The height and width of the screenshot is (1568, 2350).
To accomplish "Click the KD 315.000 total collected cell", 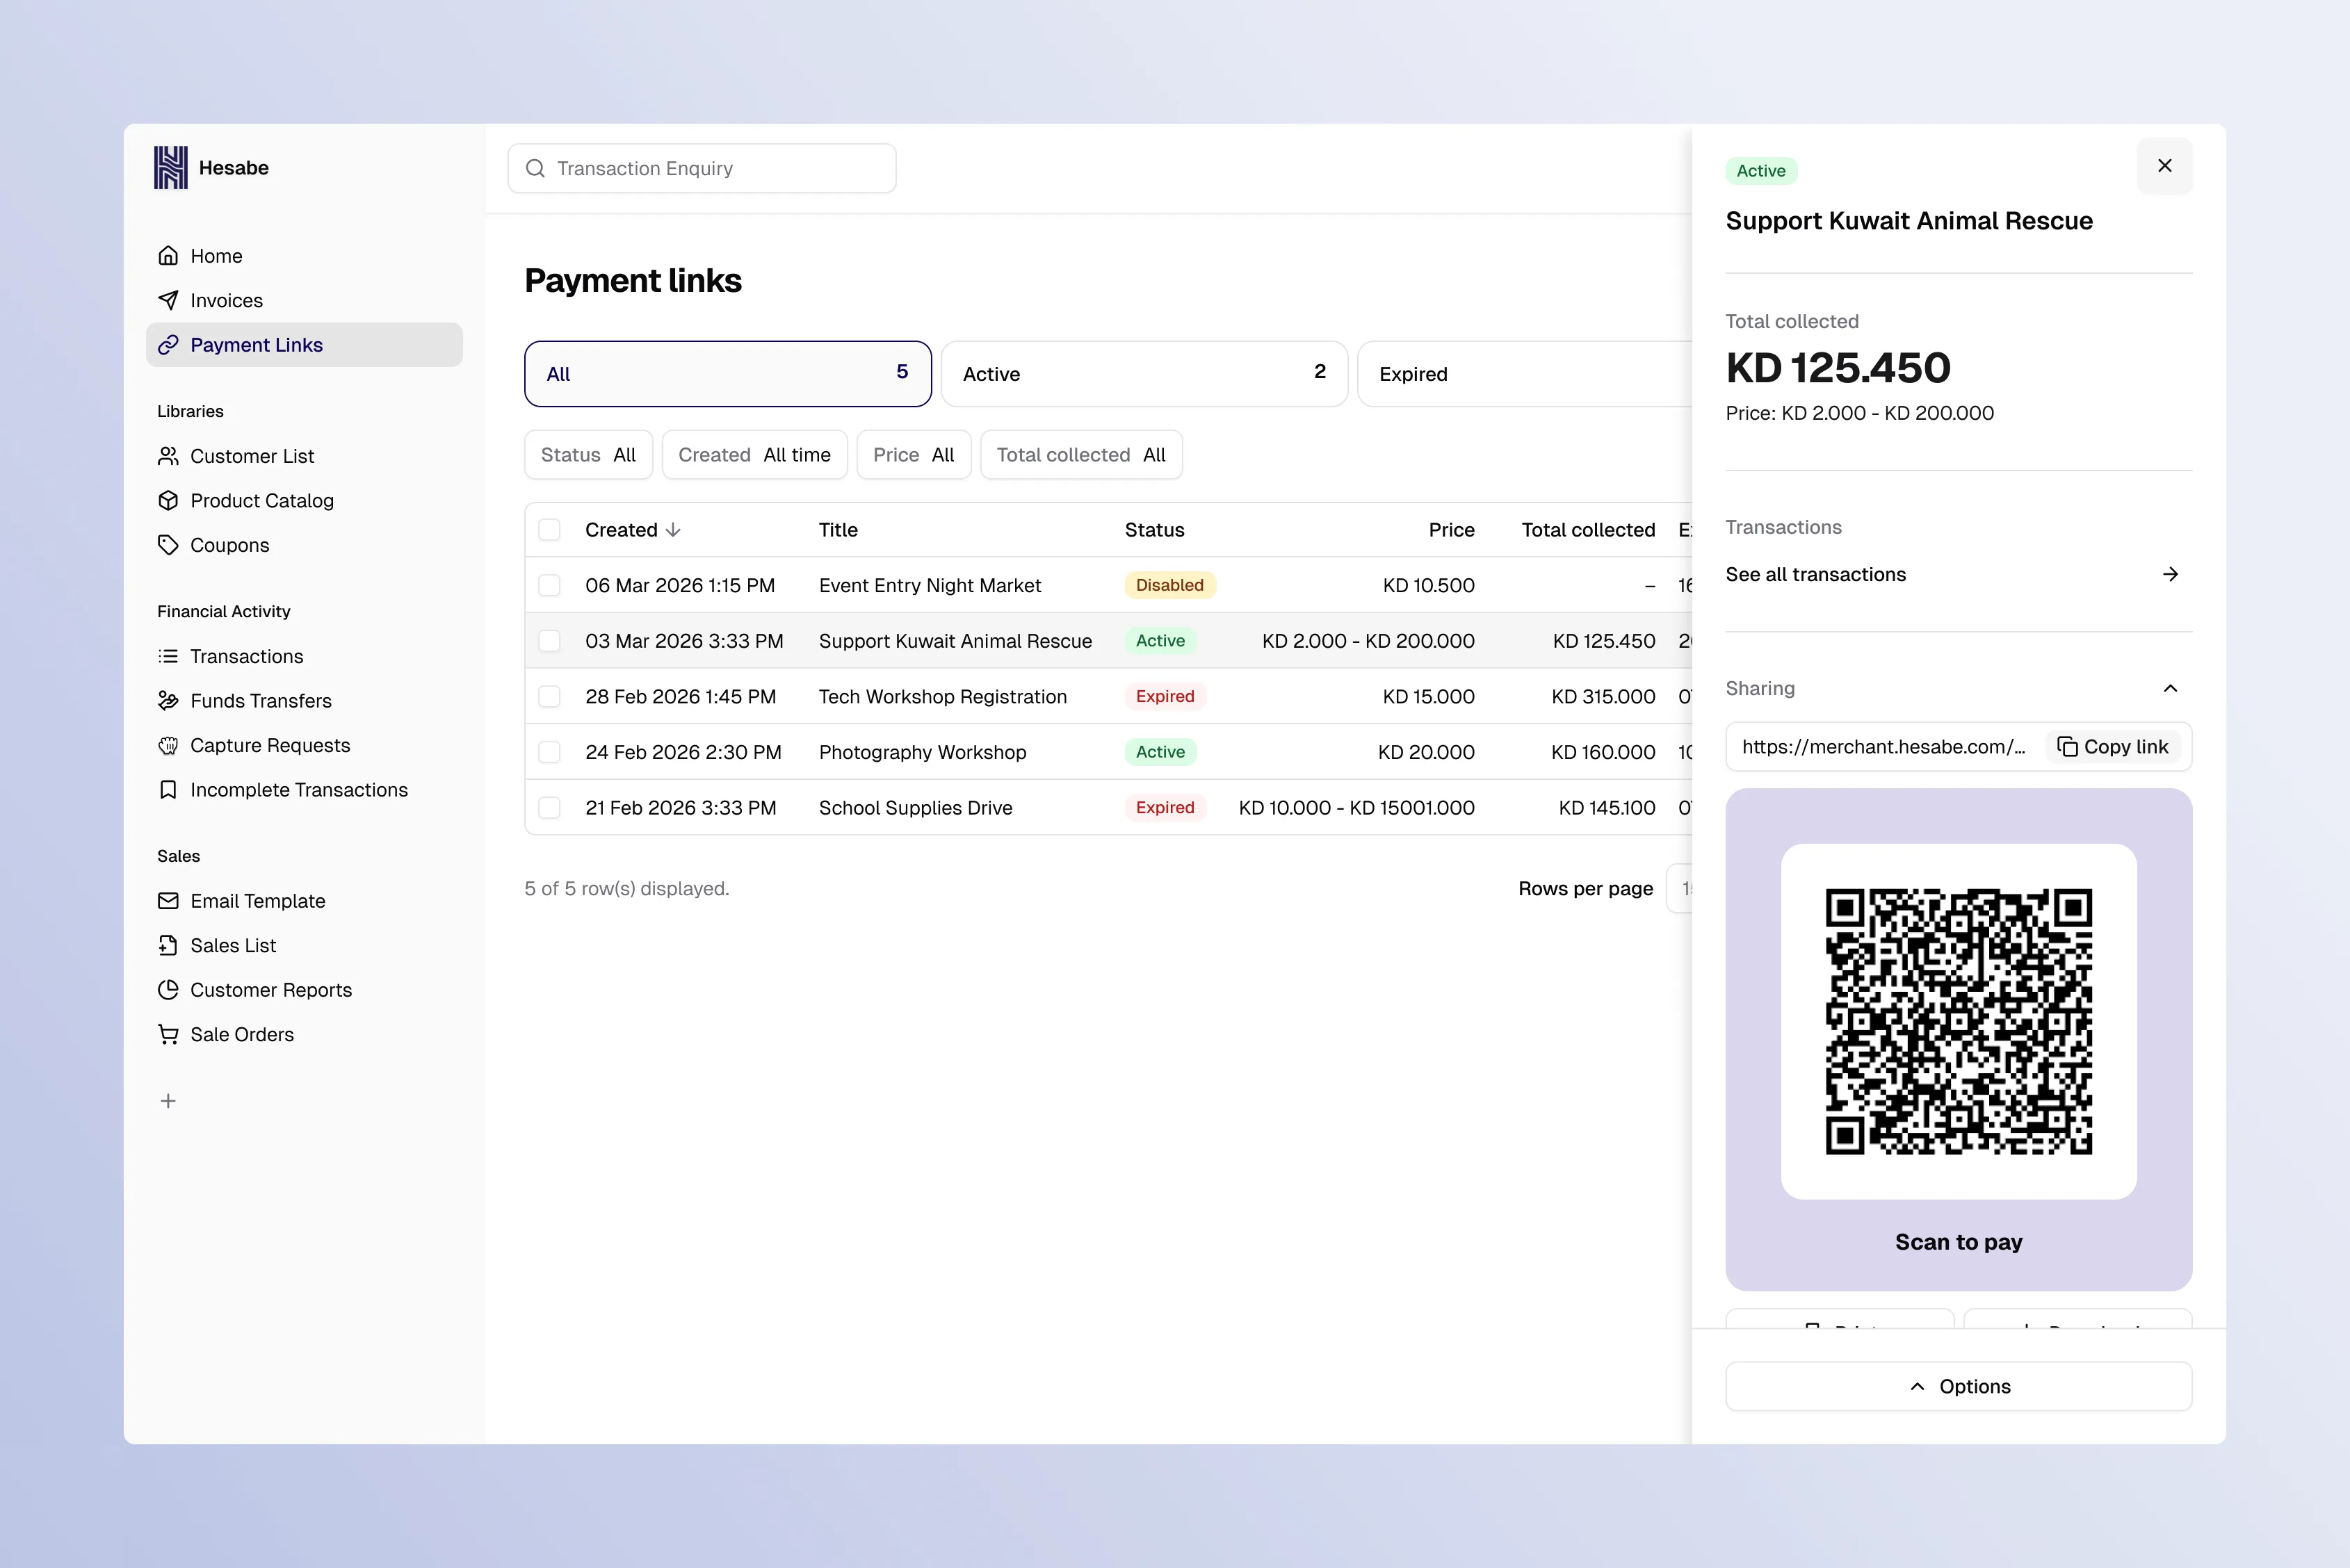I will [1603, 696].
